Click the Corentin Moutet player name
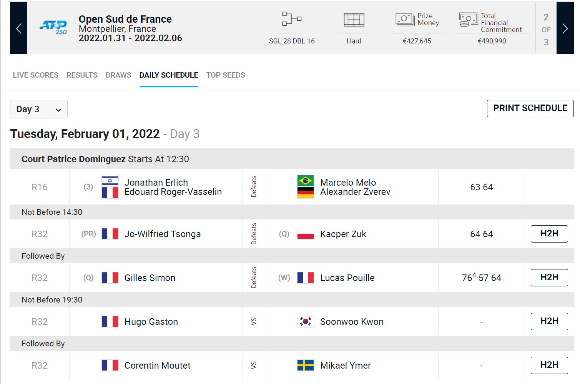 click(x=157, y=365)
